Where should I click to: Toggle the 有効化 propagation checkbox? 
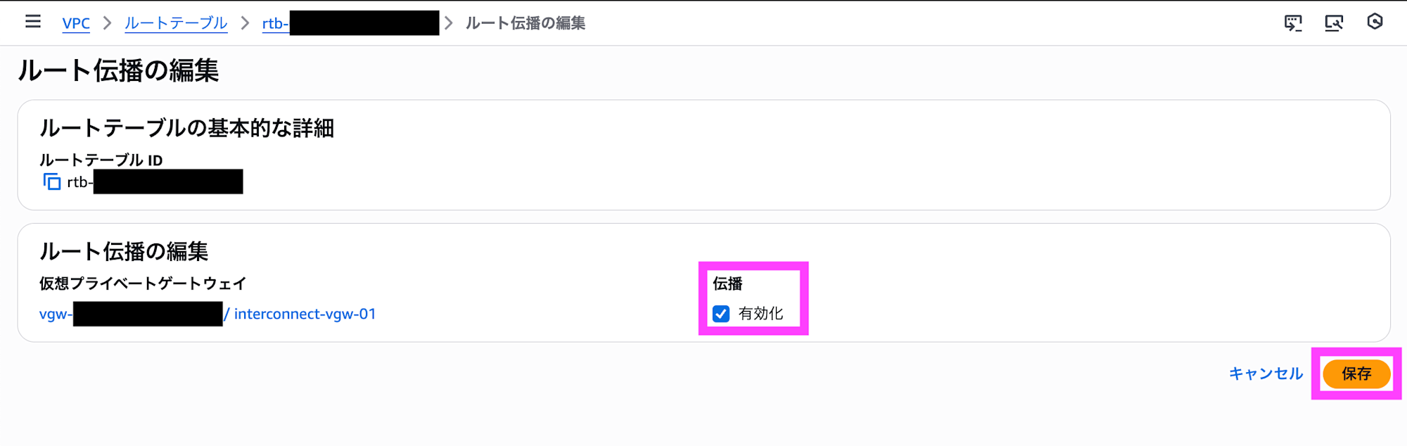coord(721,314)
